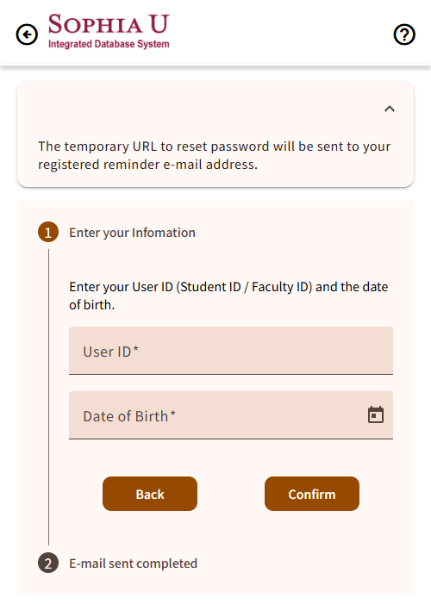The height and width of the screenshot is (604, 431).
Task: Click the "Integrated Database System" subtitle
Action: pos(109,44)
